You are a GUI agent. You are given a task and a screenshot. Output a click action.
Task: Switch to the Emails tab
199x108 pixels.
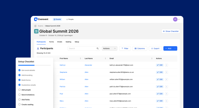[60, 42]
